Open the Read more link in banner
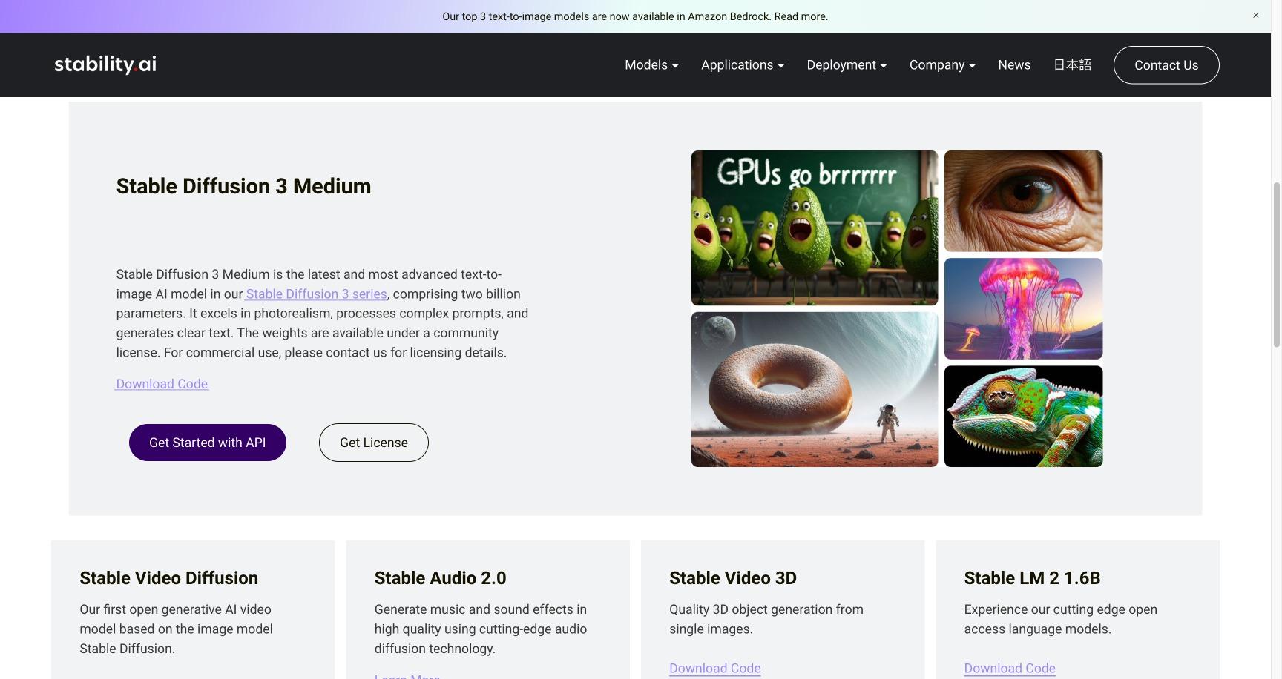The image size is (1282, 679). (x=801, y=16)
